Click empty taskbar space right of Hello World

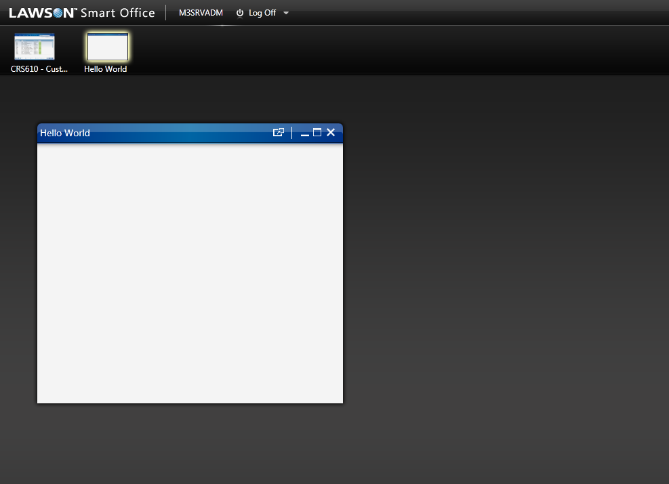coord(407,51)
